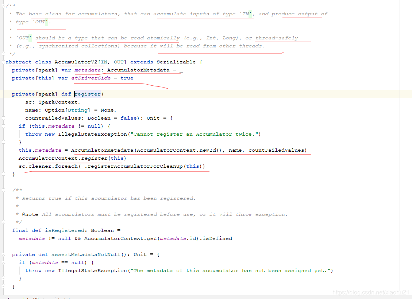Viewport: 412px width, 299px height.
Task: Click sc.cleaner in the foreach line
Action: pos(35,166)
